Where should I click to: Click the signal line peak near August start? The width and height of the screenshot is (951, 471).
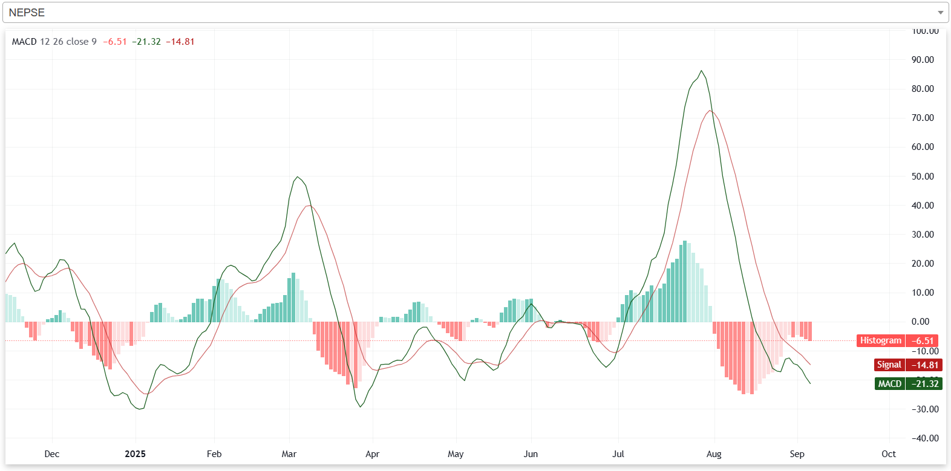[710, 111]
